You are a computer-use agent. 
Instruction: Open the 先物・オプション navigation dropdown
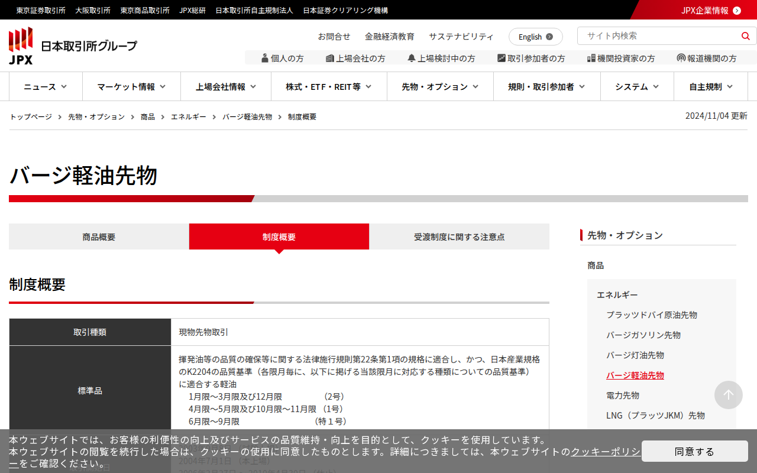(x=440, y=87)
